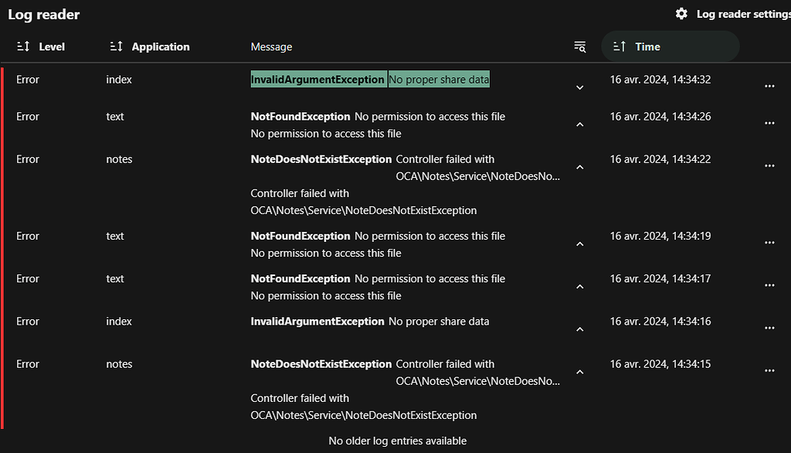Image resolution: width=791 pixels, height=453 pixels.
Task: Open the message search filter icon
Action: tap(579, 46)
